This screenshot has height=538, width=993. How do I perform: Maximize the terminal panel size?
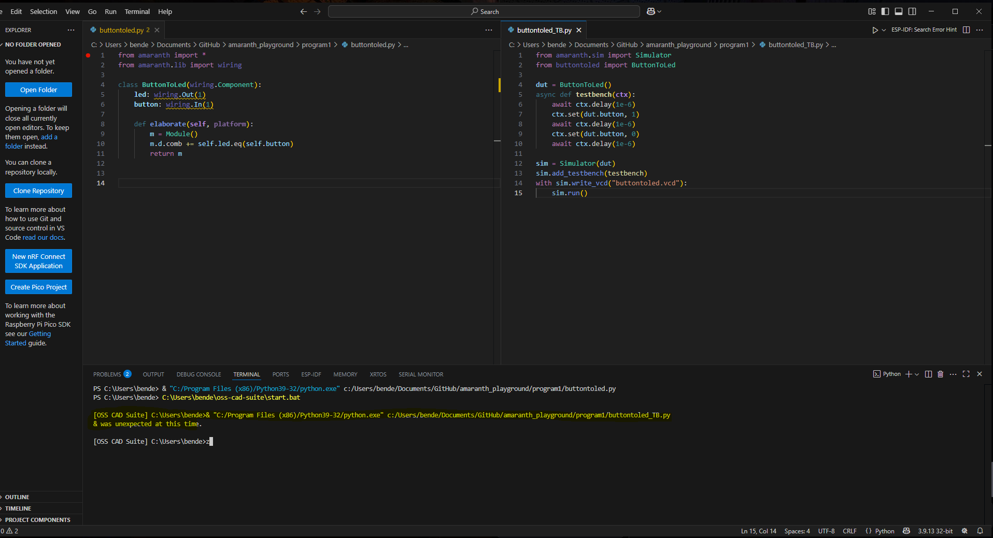[x=966, y=374]
